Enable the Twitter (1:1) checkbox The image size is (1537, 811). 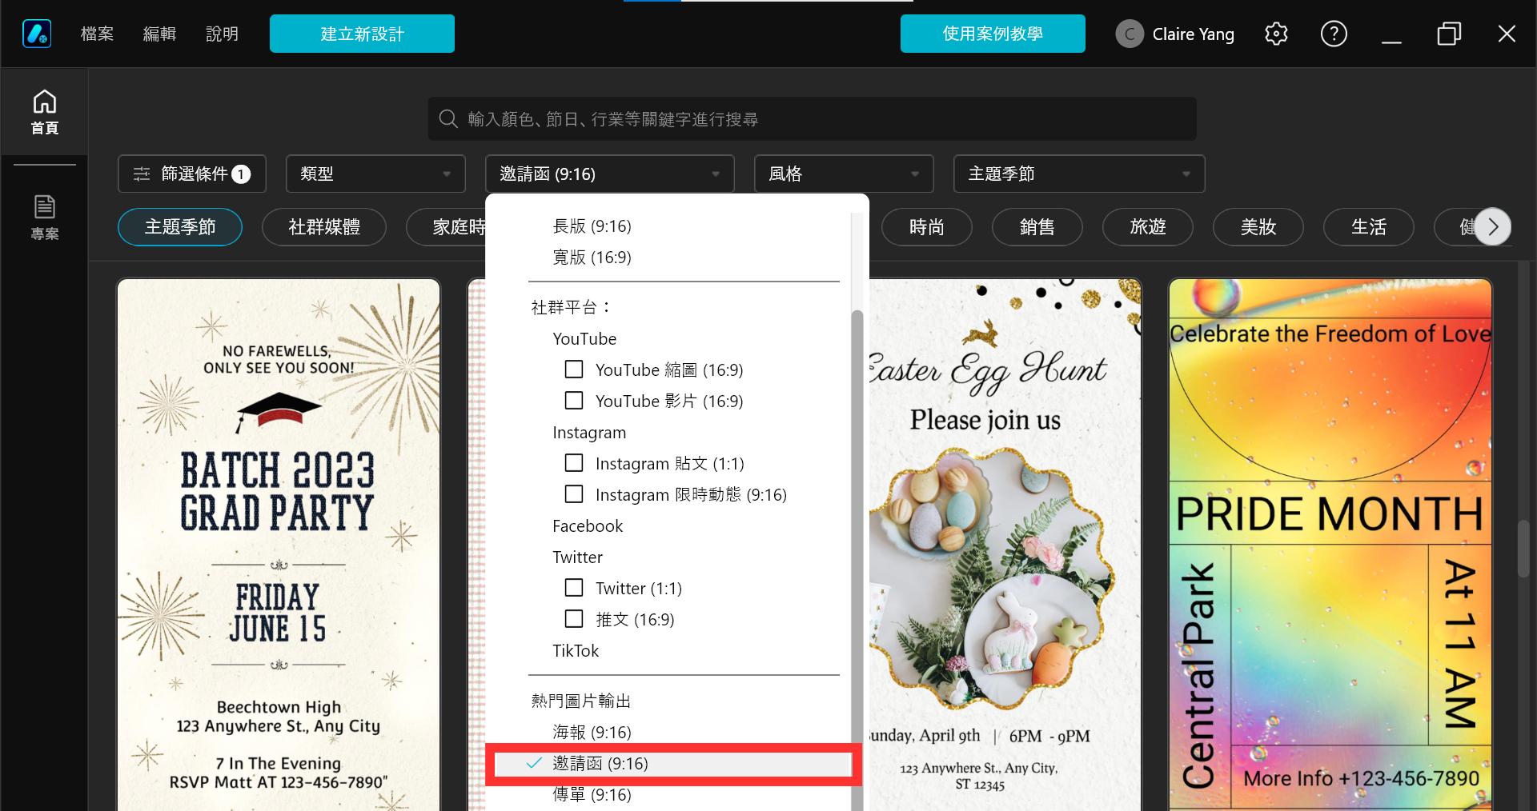(574, 588)
